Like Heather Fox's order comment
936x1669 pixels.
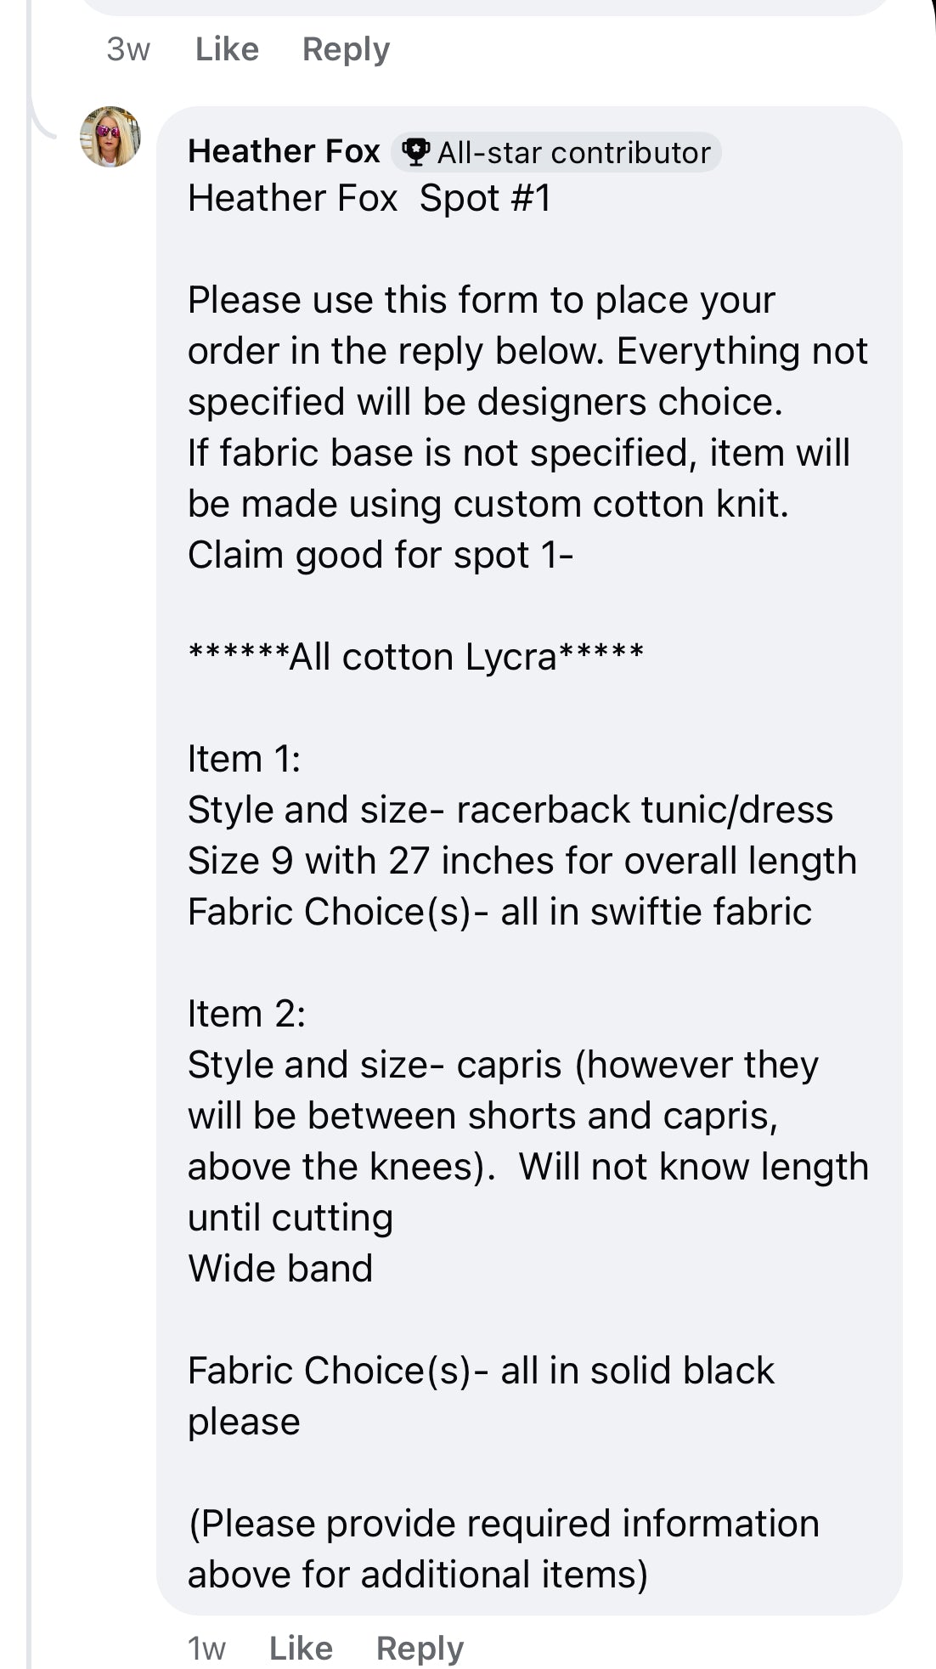(301, 1649)
